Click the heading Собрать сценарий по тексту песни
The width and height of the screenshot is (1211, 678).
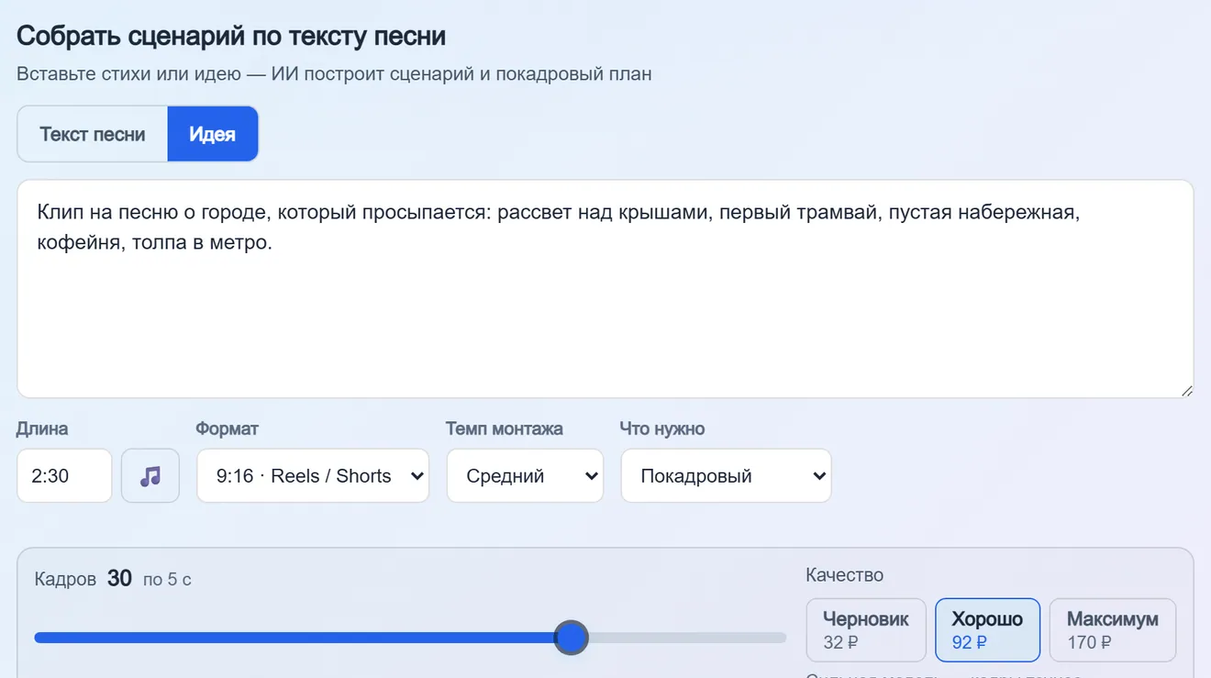tap(231, 36)
